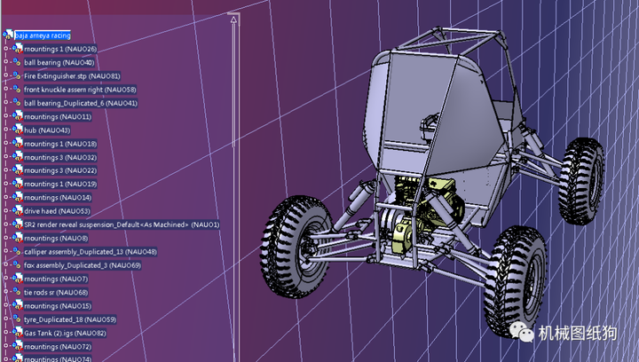The height and width of the screenshot is (362, 639).
Task: Click the icon of mountings (NAUO15)
Action: (x=17, y=305)
